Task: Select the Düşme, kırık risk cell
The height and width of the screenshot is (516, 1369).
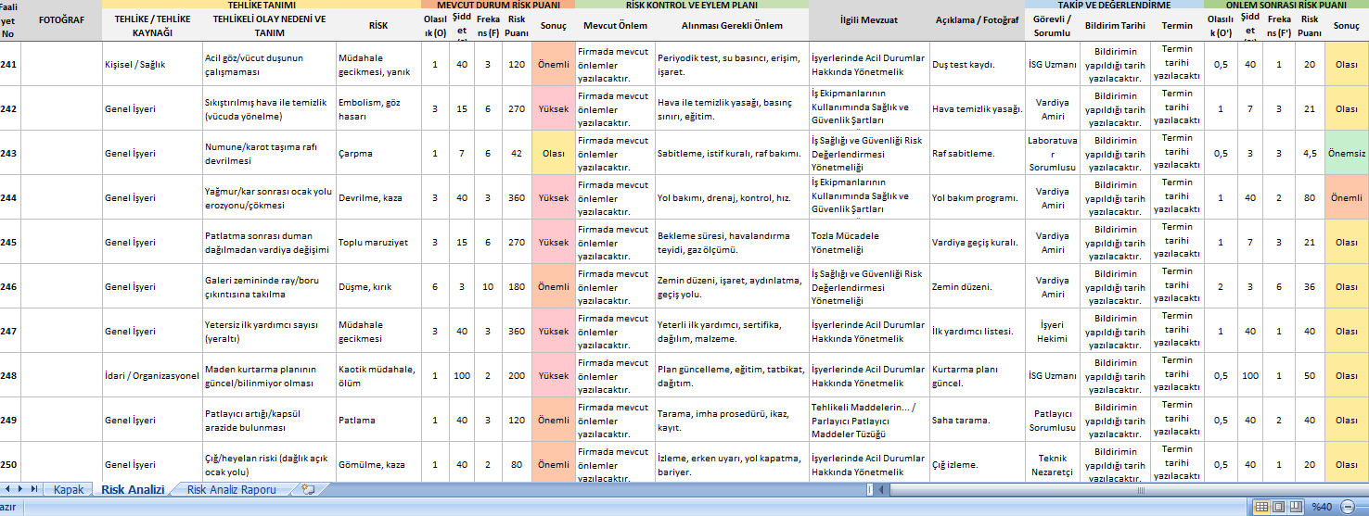Action: tap(377, 287)
